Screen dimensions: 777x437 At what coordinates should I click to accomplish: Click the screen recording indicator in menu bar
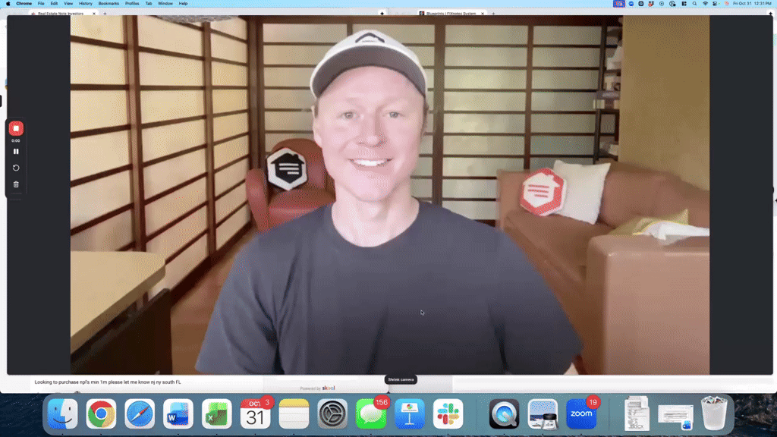(x=619, y=4)
